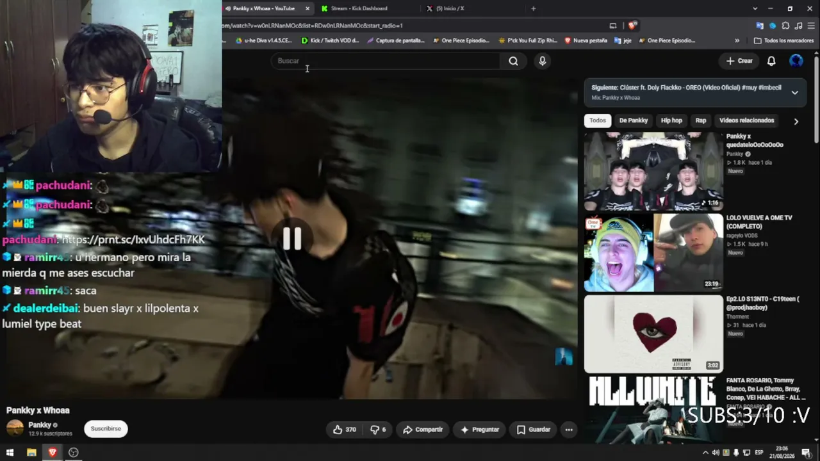
Task: Open Pankky x quedateloOoOoOoOo video thumbnail
Action: (x=653, y=171)
